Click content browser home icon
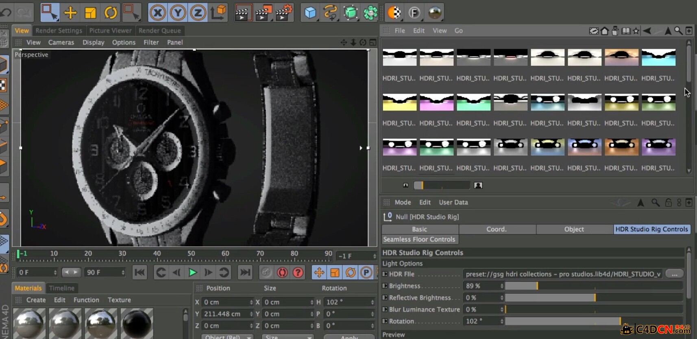 tap(605, 31)
